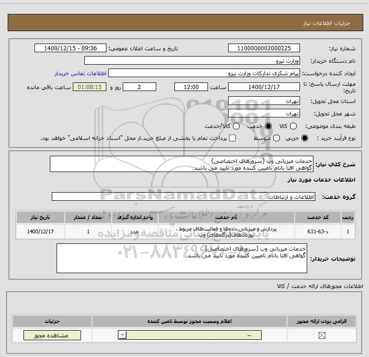Screen dimensions: 369x357
Task: Click the need number field 1100000002000225
Action: (x=264, y=48)
